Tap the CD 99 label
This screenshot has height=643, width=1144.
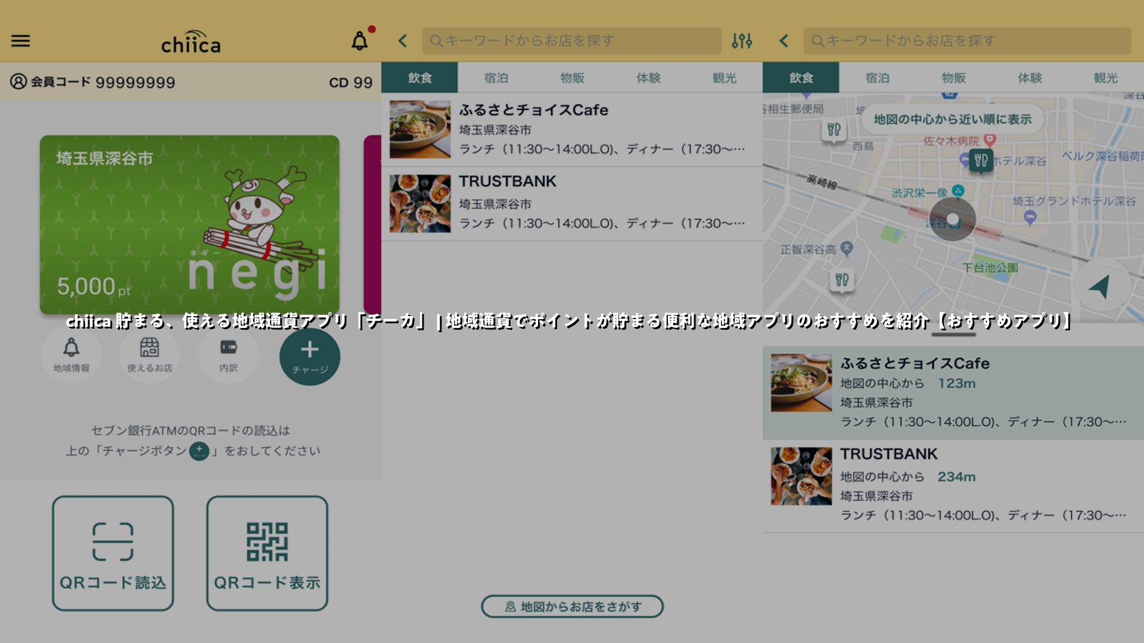(x=350, y=82)
